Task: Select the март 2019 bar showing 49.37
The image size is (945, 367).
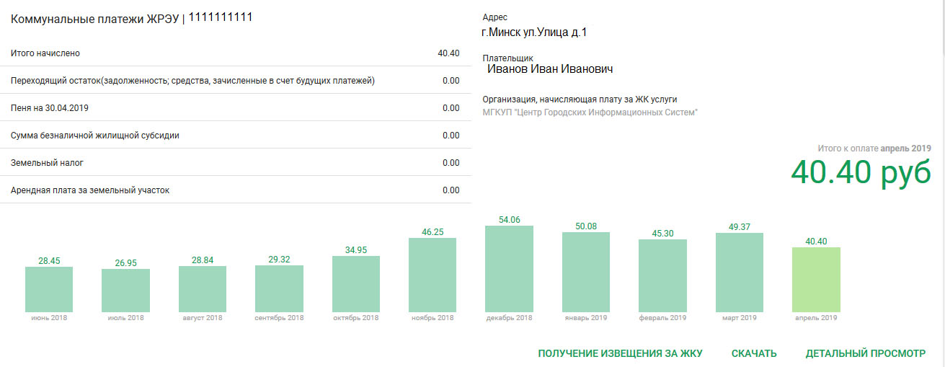Action: (740, 272)
